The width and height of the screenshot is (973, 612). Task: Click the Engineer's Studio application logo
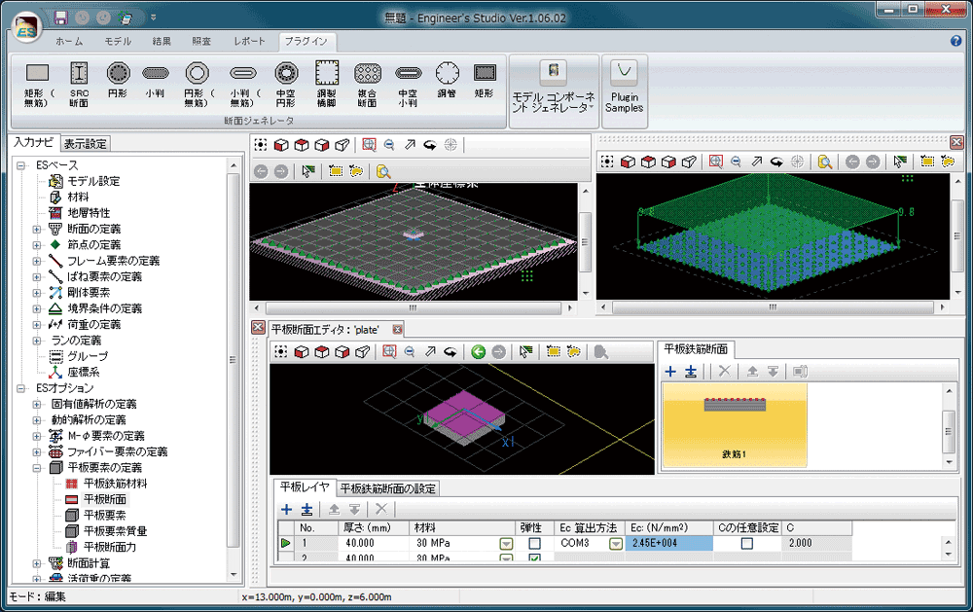coord(26,28)
